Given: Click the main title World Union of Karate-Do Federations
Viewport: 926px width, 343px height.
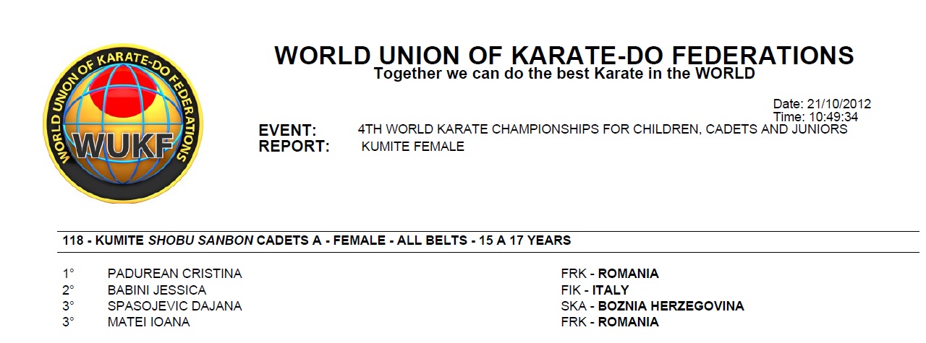Looking at the screenshot, I should click(564, 56).
